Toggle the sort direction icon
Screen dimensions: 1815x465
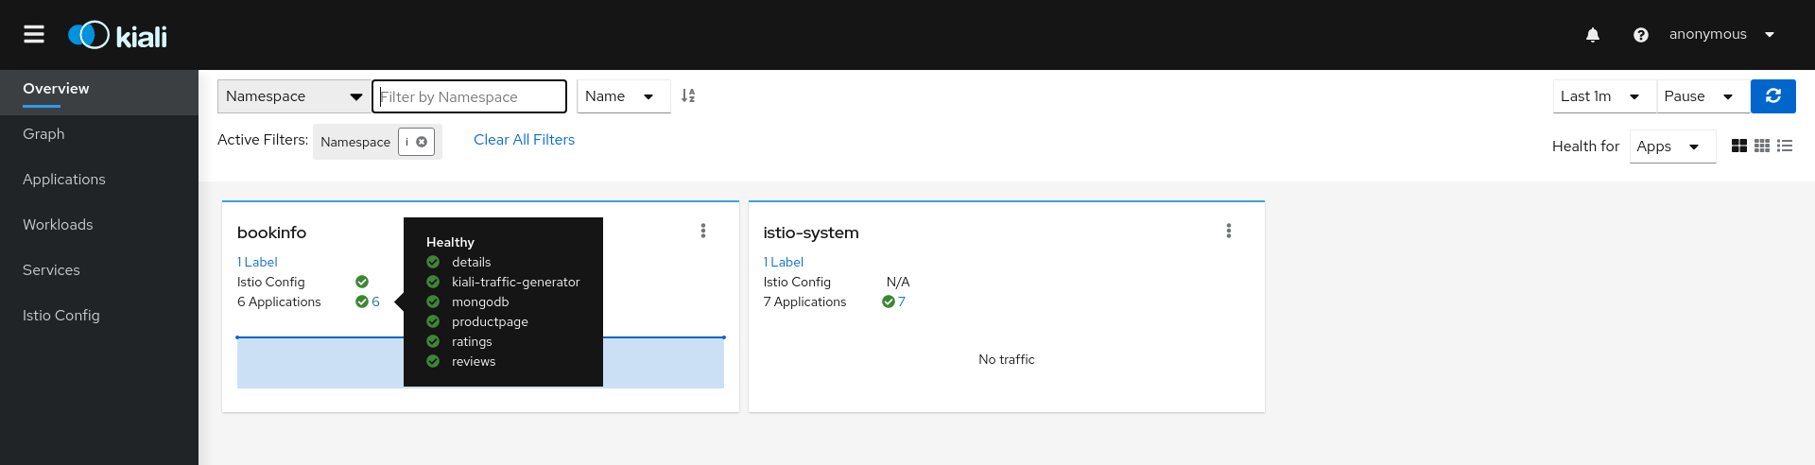[688, 95]
